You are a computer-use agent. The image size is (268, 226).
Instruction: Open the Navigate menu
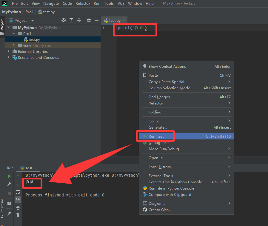pyautogui.click(x=51, y=3)
